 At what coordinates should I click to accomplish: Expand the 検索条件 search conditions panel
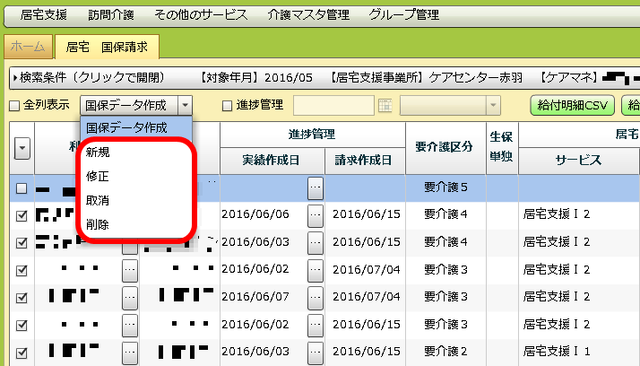point(85,79)
